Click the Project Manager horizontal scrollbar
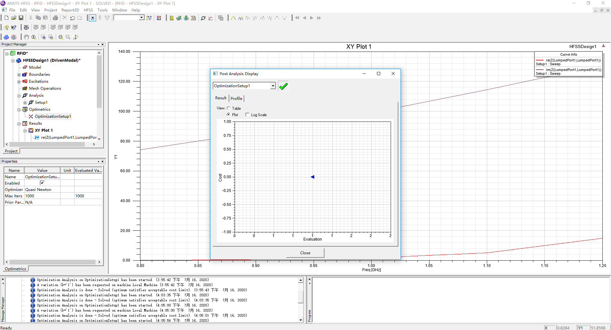Image resolution: width=611 pixels, height=330 pixels. coord(48,144)
